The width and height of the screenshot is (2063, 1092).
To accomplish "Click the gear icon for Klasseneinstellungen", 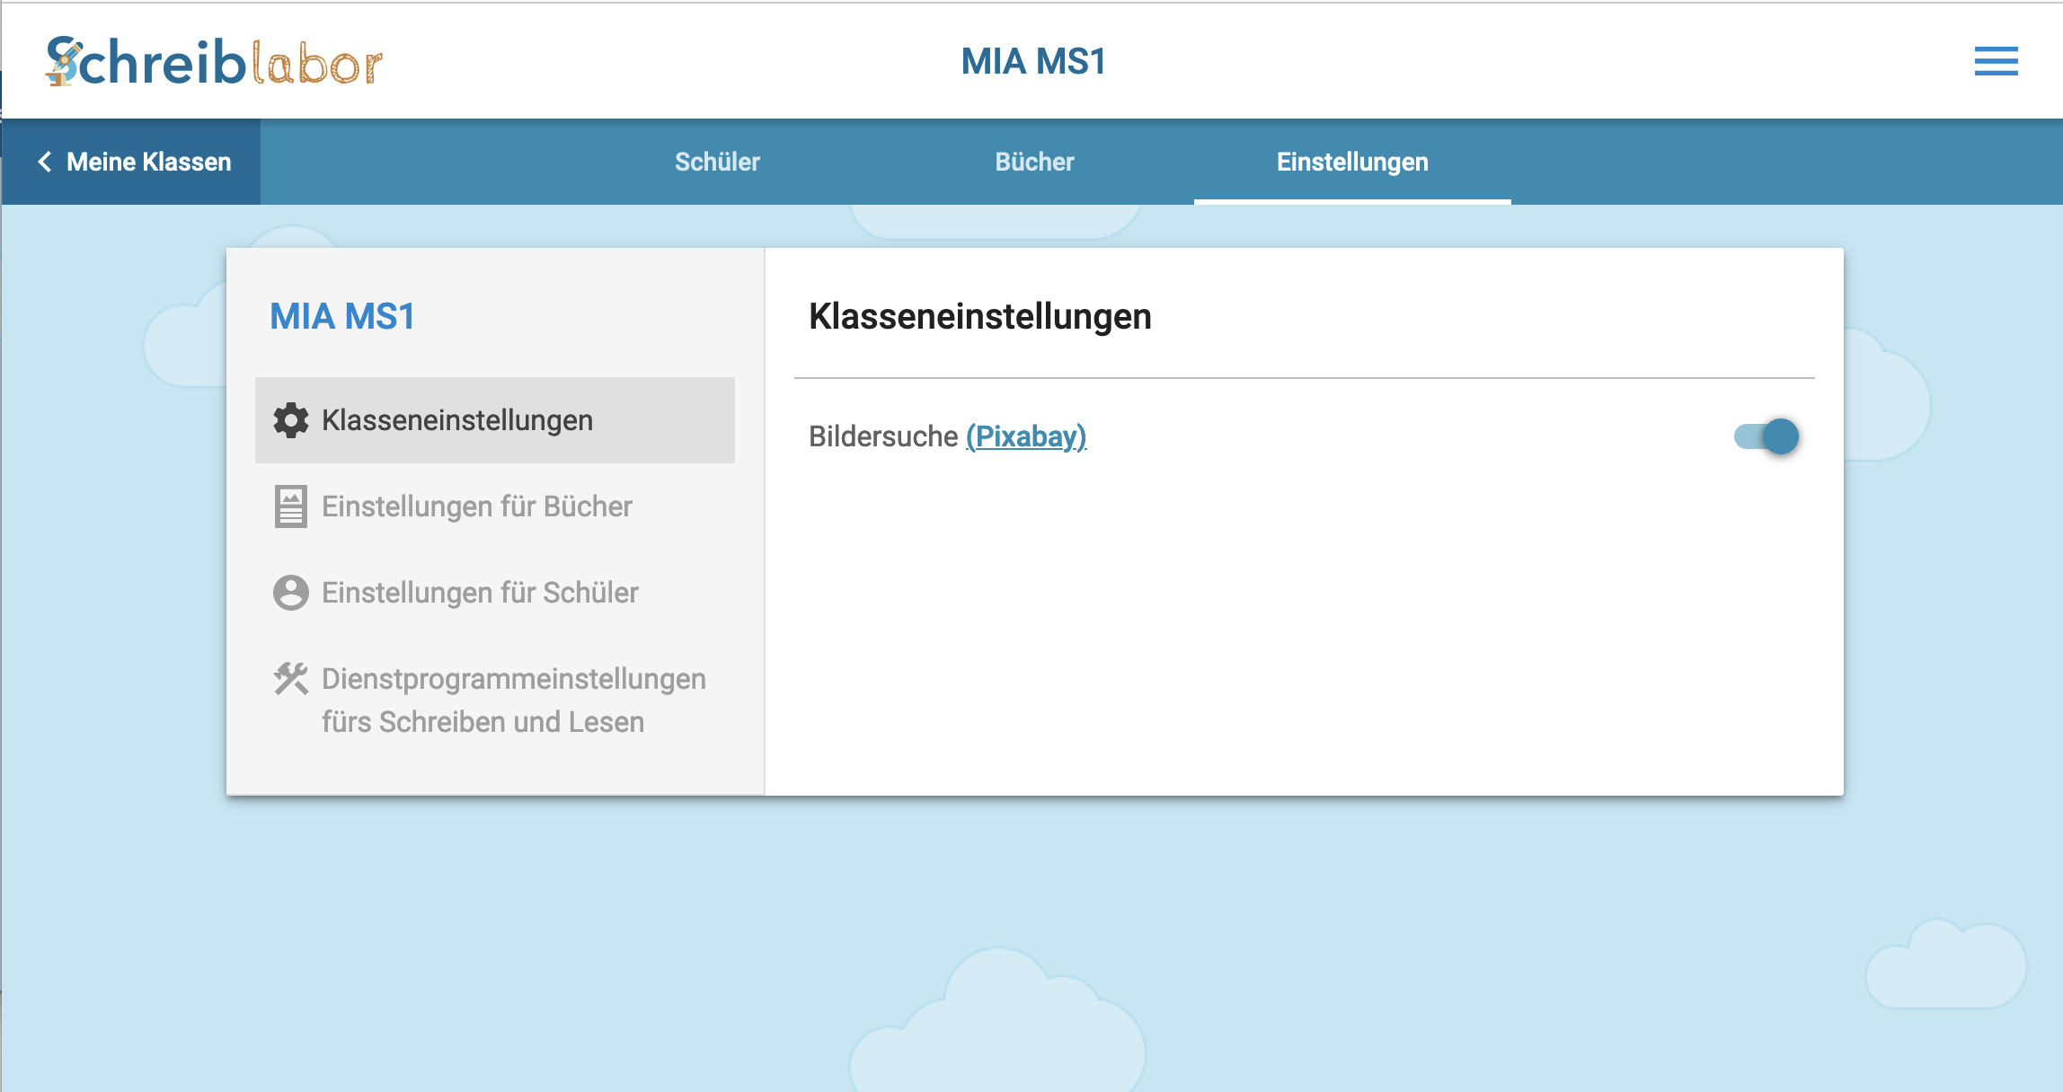I will pos(290,420).
